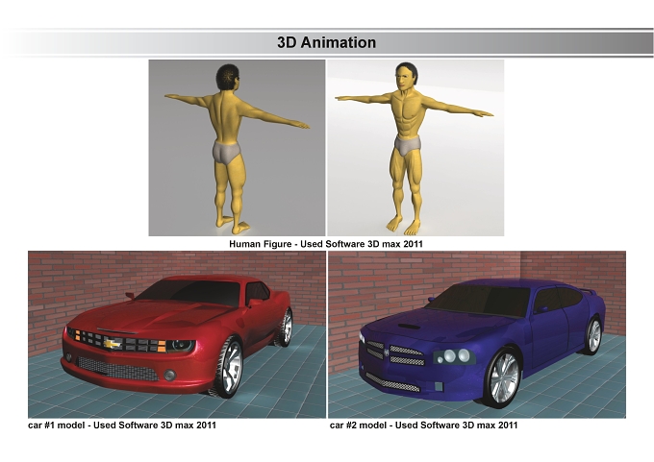Image resolution: width=654 pixels, height=462 pixels.
Task: Click the red car's front wheel
Action: [x=229, y=368]
